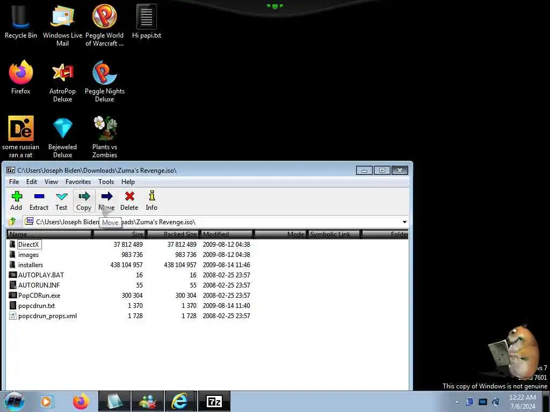The image size is (550, 412).
Task: Select AstroPop Deluxe desktop icon
Action: (x=62, y=82)
